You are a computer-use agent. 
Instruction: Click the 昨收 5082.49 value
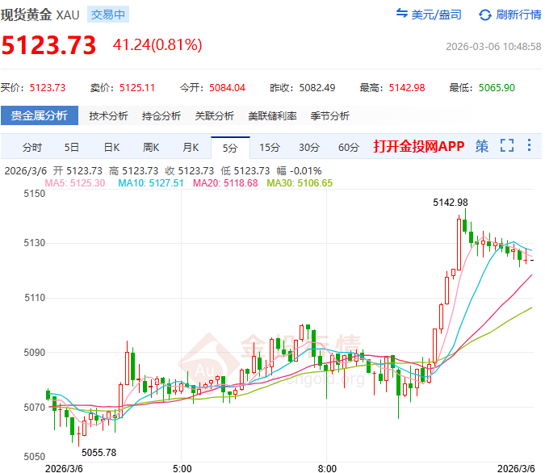(x=317, y=88)
